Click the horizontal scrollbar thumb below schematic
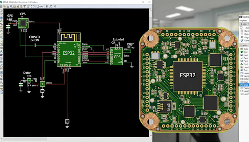 pos(25,139)
